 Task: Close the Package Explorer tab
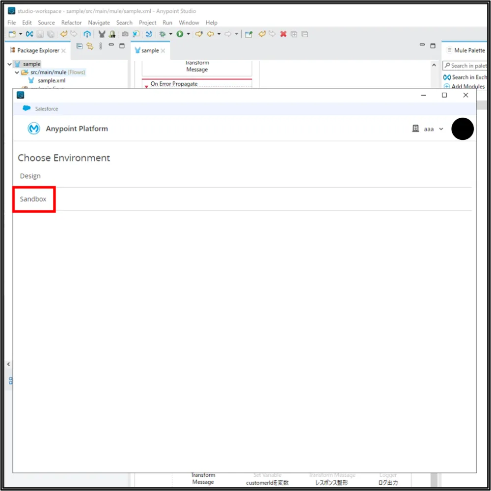point(64,51)
